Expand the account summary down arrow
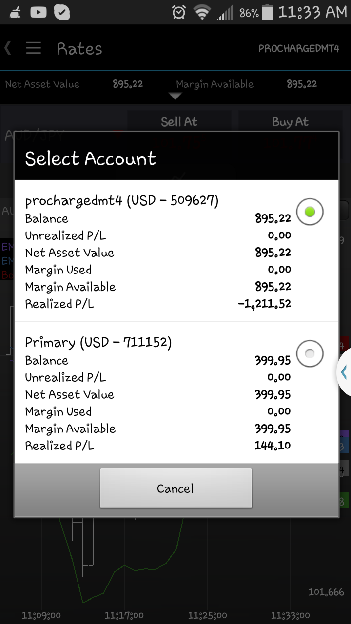351x624 pixels. [x=175, y=97]
